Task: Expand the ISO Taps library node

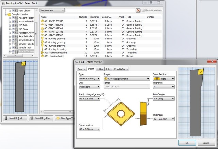Action: 10,29
